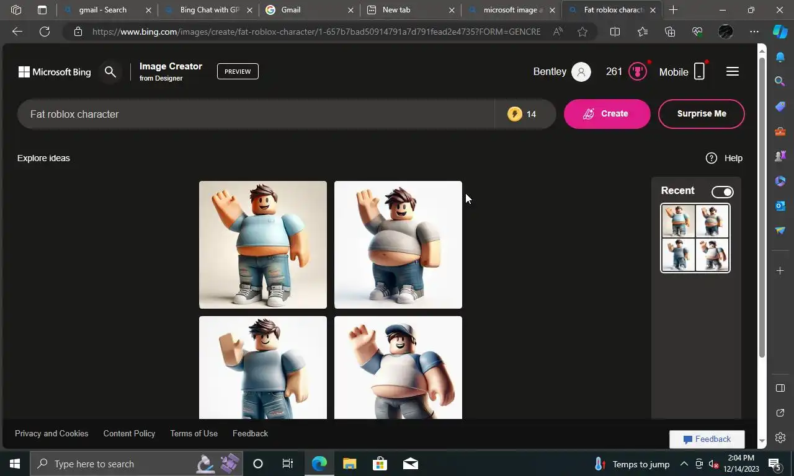The width and height of the screenshot is (794, 476).
Task: Open second image with gray shirt character
Action: coord(398,245)
